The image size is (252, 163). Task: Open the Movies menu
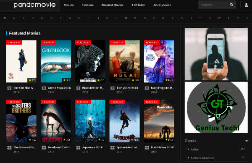[x=68, y=5]
